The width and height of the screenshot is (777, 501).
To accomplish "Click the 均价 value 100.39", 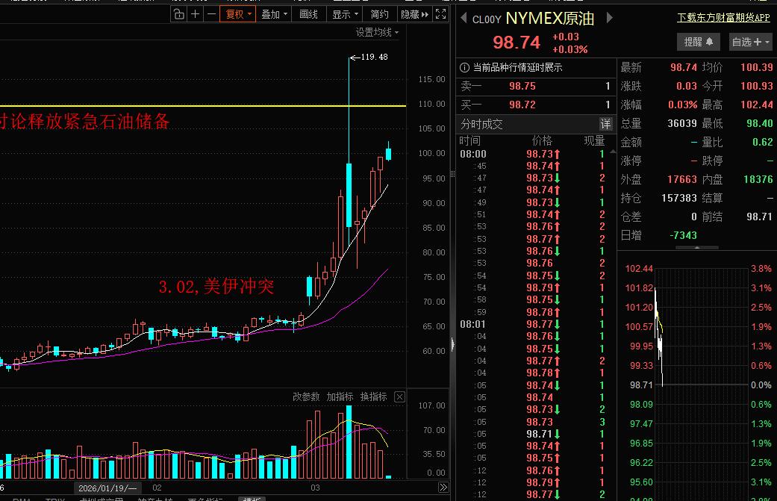I will pos(757,67).
